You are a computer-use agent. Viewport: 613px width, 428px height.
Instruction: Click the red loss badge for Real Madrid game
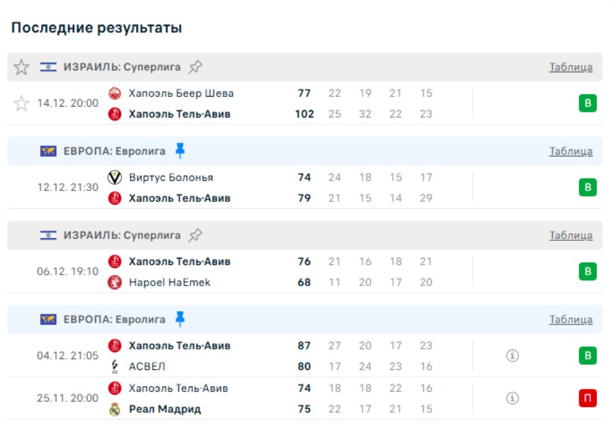(587, 399)
